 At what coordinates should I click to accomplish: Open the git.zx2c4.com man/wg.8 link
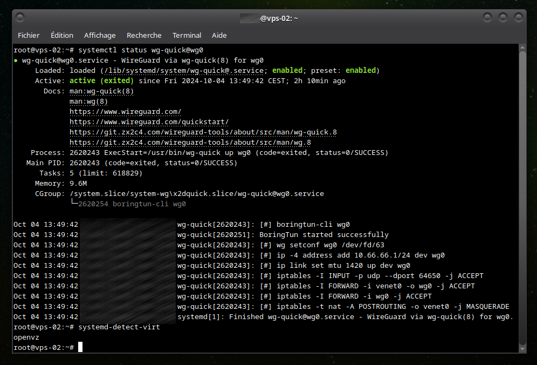[190, 143]
